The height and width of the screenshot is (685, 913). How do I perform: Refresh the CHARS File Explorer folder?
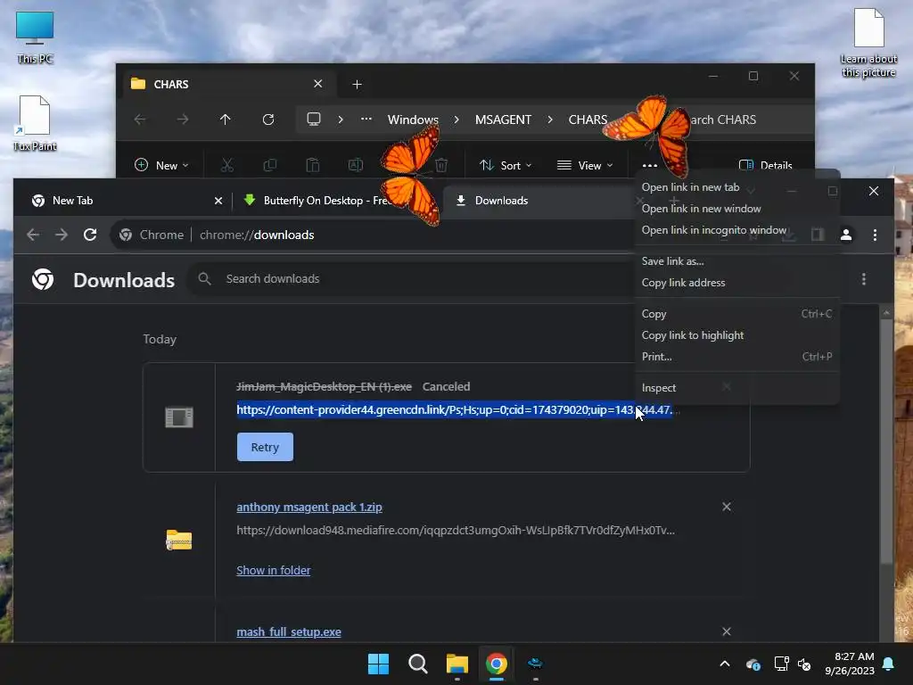pos(268,120)
